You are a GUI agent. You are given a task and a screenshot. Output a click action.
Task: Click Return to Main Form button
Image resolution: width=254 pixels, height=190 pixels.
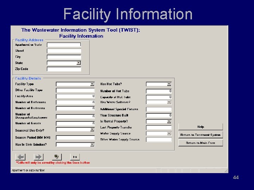200,143
